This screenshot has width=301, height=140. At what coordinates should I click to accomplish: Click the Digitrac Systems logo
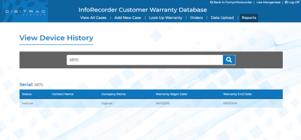(x=25, y=12)
